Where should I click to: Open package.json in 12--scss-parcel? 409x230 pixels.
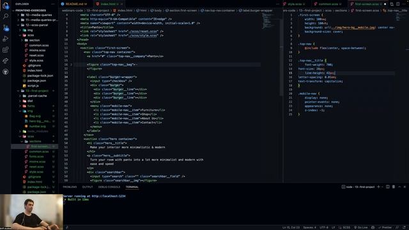click(36, 81)
